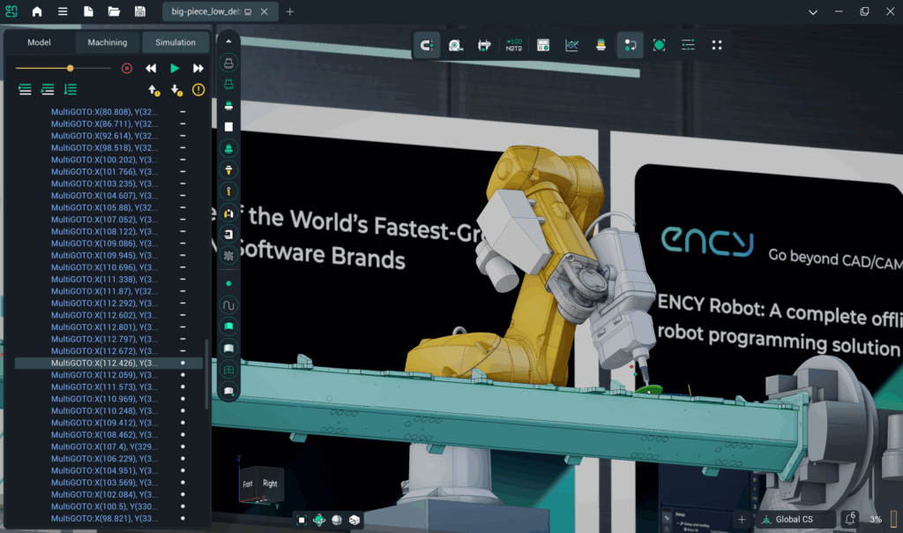The image size is (903, 533).
Task: Show the axes graph chart icon
Action: click(571, 45)
